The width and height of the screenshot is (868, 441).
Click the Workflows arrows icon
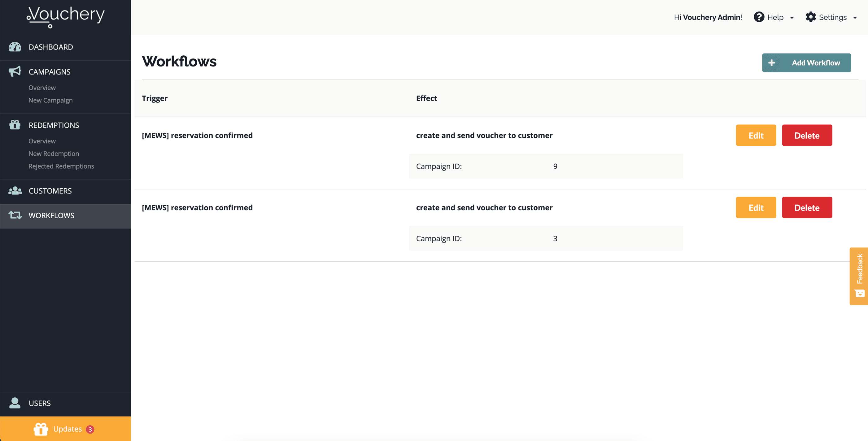(15, 215)
